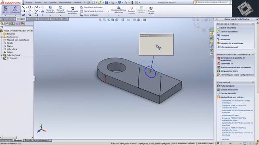Select the Slot sketch tool
Screen dimensions: 259x145
23,15
